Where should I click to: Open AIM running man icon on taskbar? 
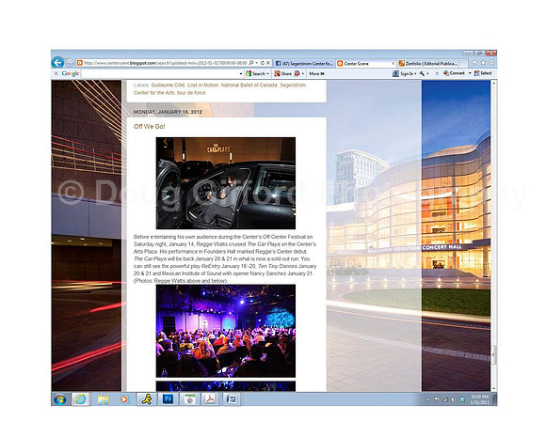point(146,399)
